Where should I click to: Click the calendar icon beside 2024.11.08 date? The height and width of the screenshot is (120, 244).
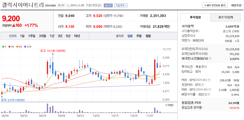(x=68, y=6)
